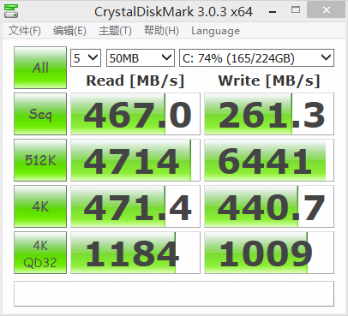The height and width of the screenshot is (316, 348).
Task: Click the 4K QD32 write result 1009
Action: point(269,253)
